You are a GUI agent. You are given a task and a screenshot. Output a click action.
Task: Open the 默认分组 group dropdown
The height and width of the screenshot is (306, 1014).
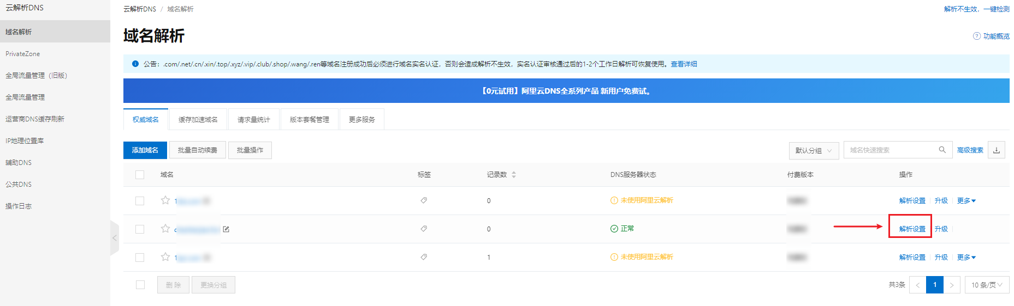[814, 150]
